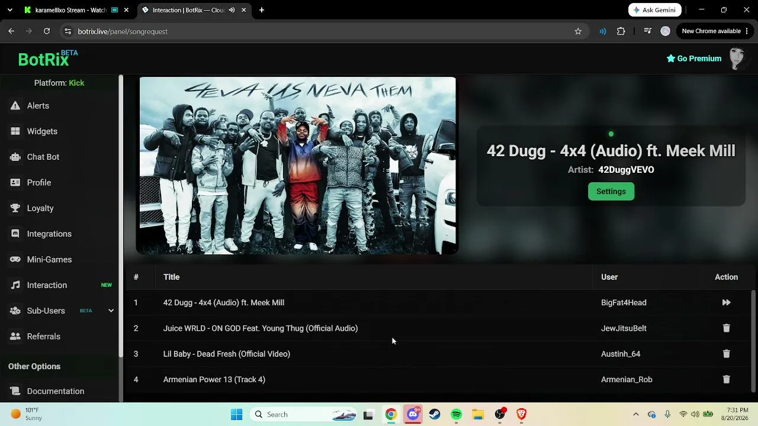Open Documentation under Other Options

[56, 391]
